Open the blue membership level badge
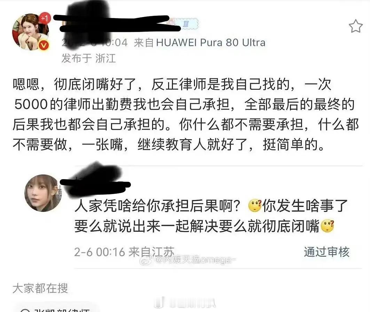The image size is (370, 312). pos(186,24)
